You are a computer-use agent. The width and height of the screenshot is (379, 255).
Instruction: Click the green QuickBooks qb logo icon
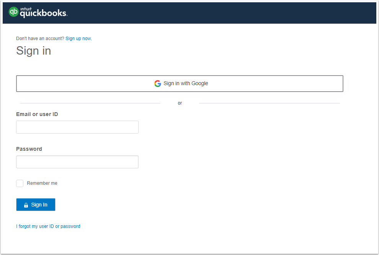coord(14,12)
